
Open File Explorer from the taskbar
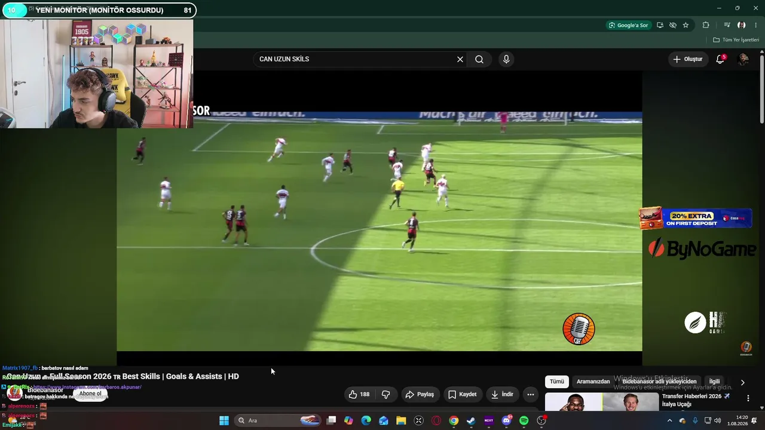[401, 420]
